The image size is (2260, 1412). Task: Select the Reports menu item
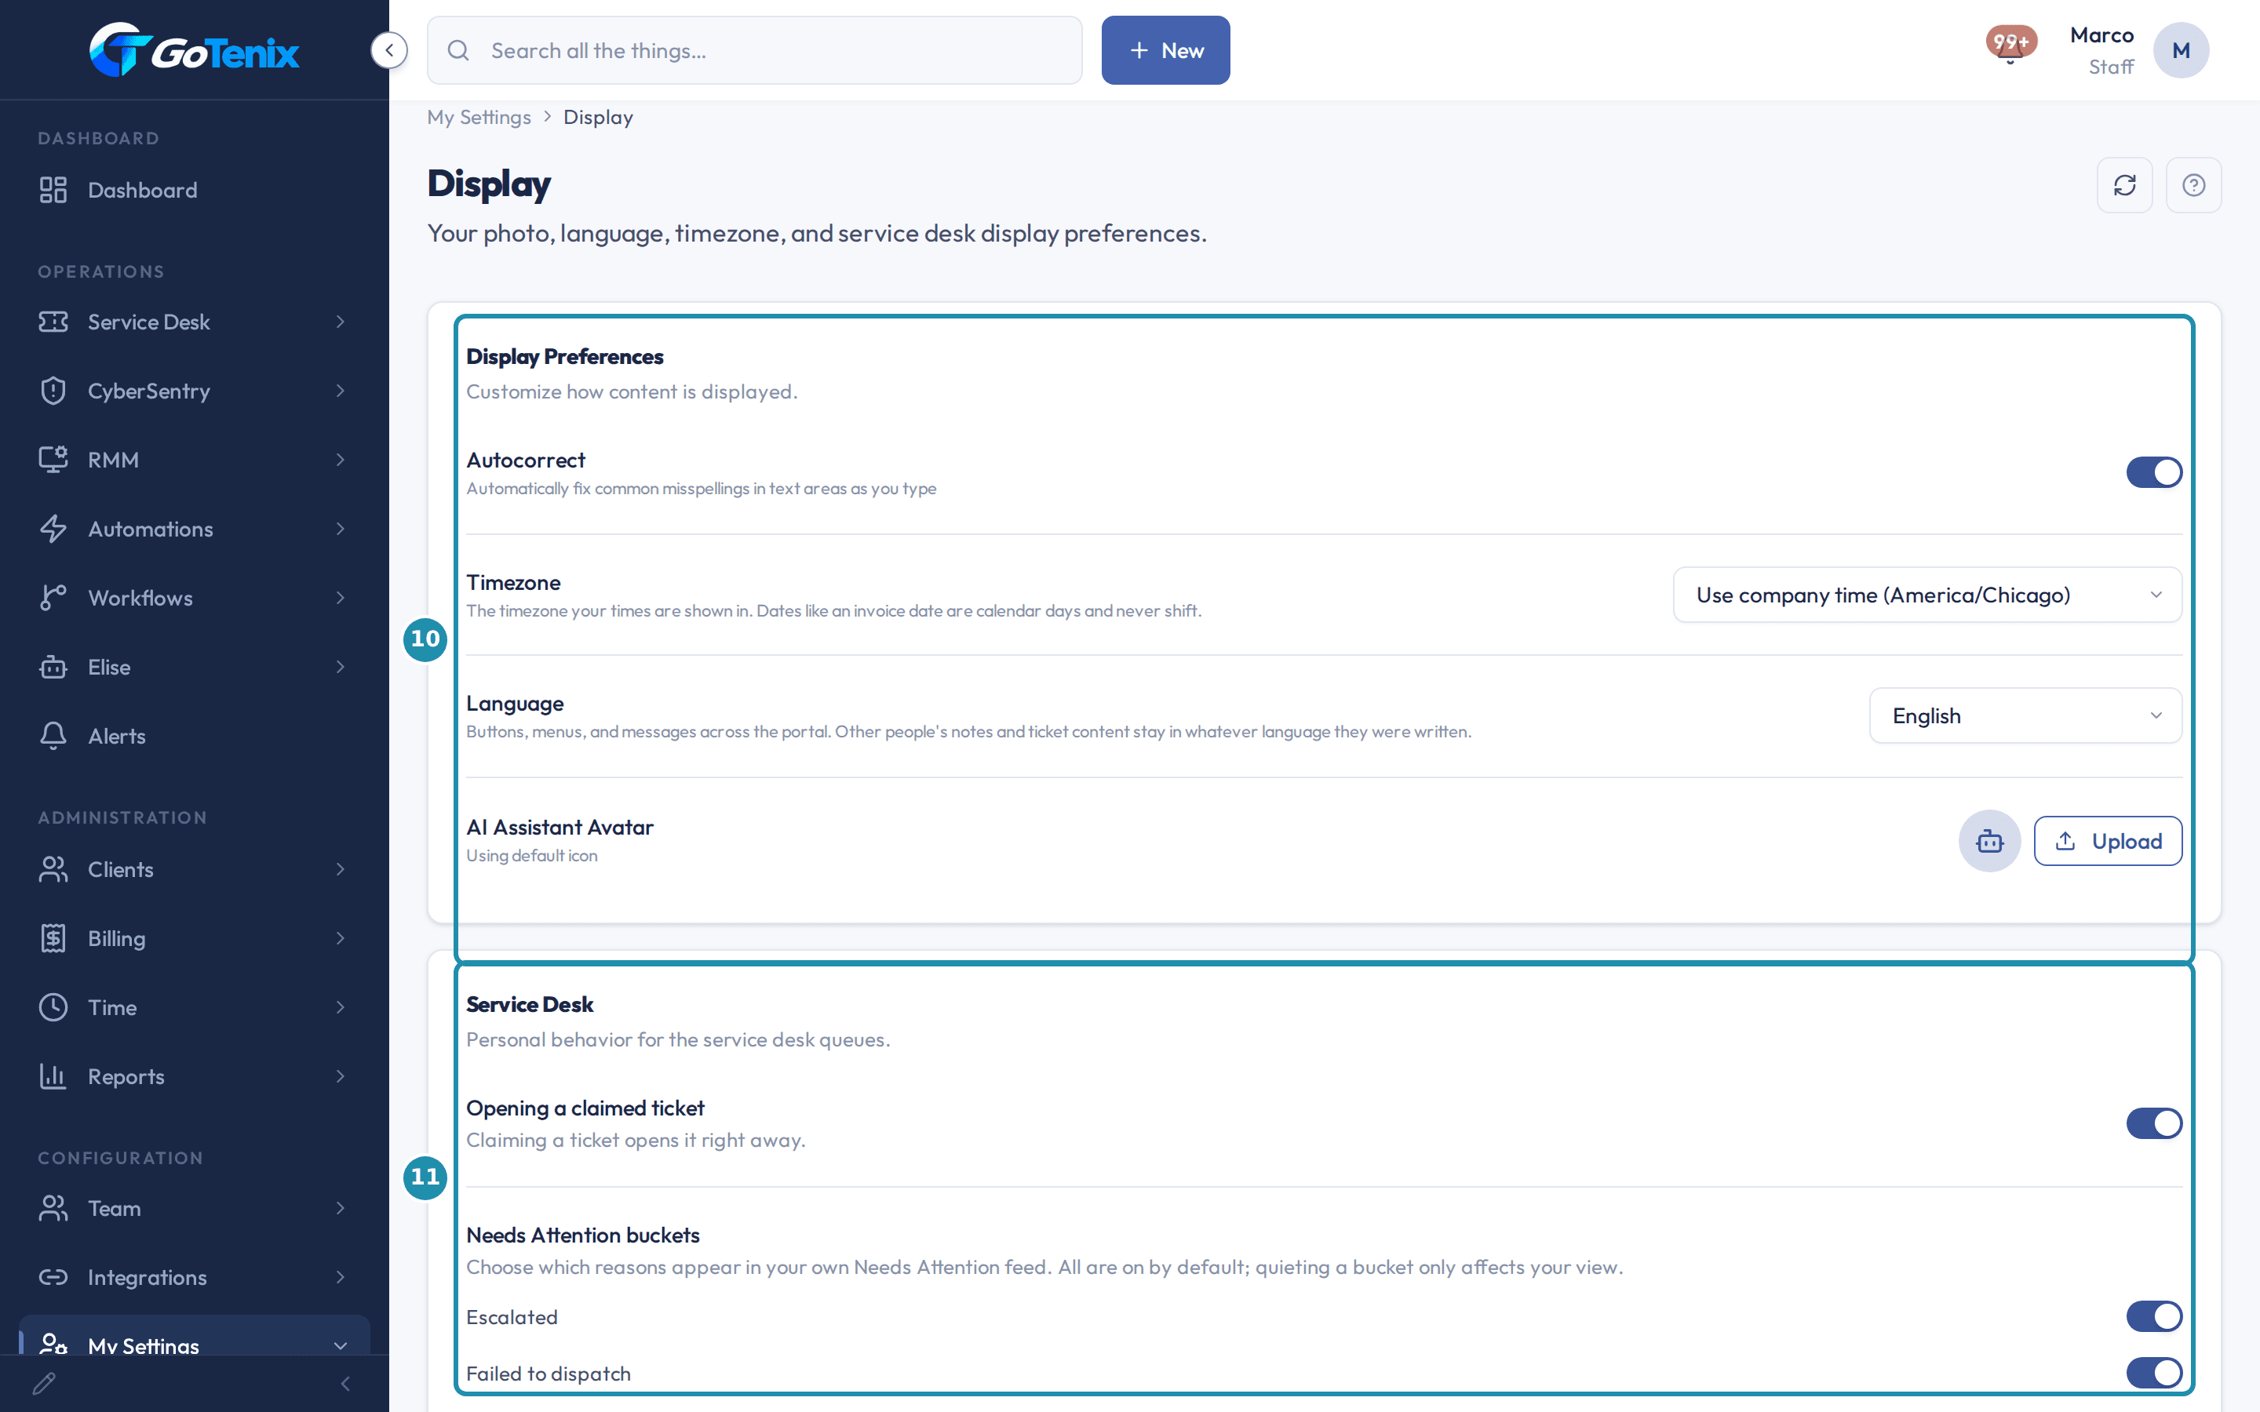point(195,1075)
